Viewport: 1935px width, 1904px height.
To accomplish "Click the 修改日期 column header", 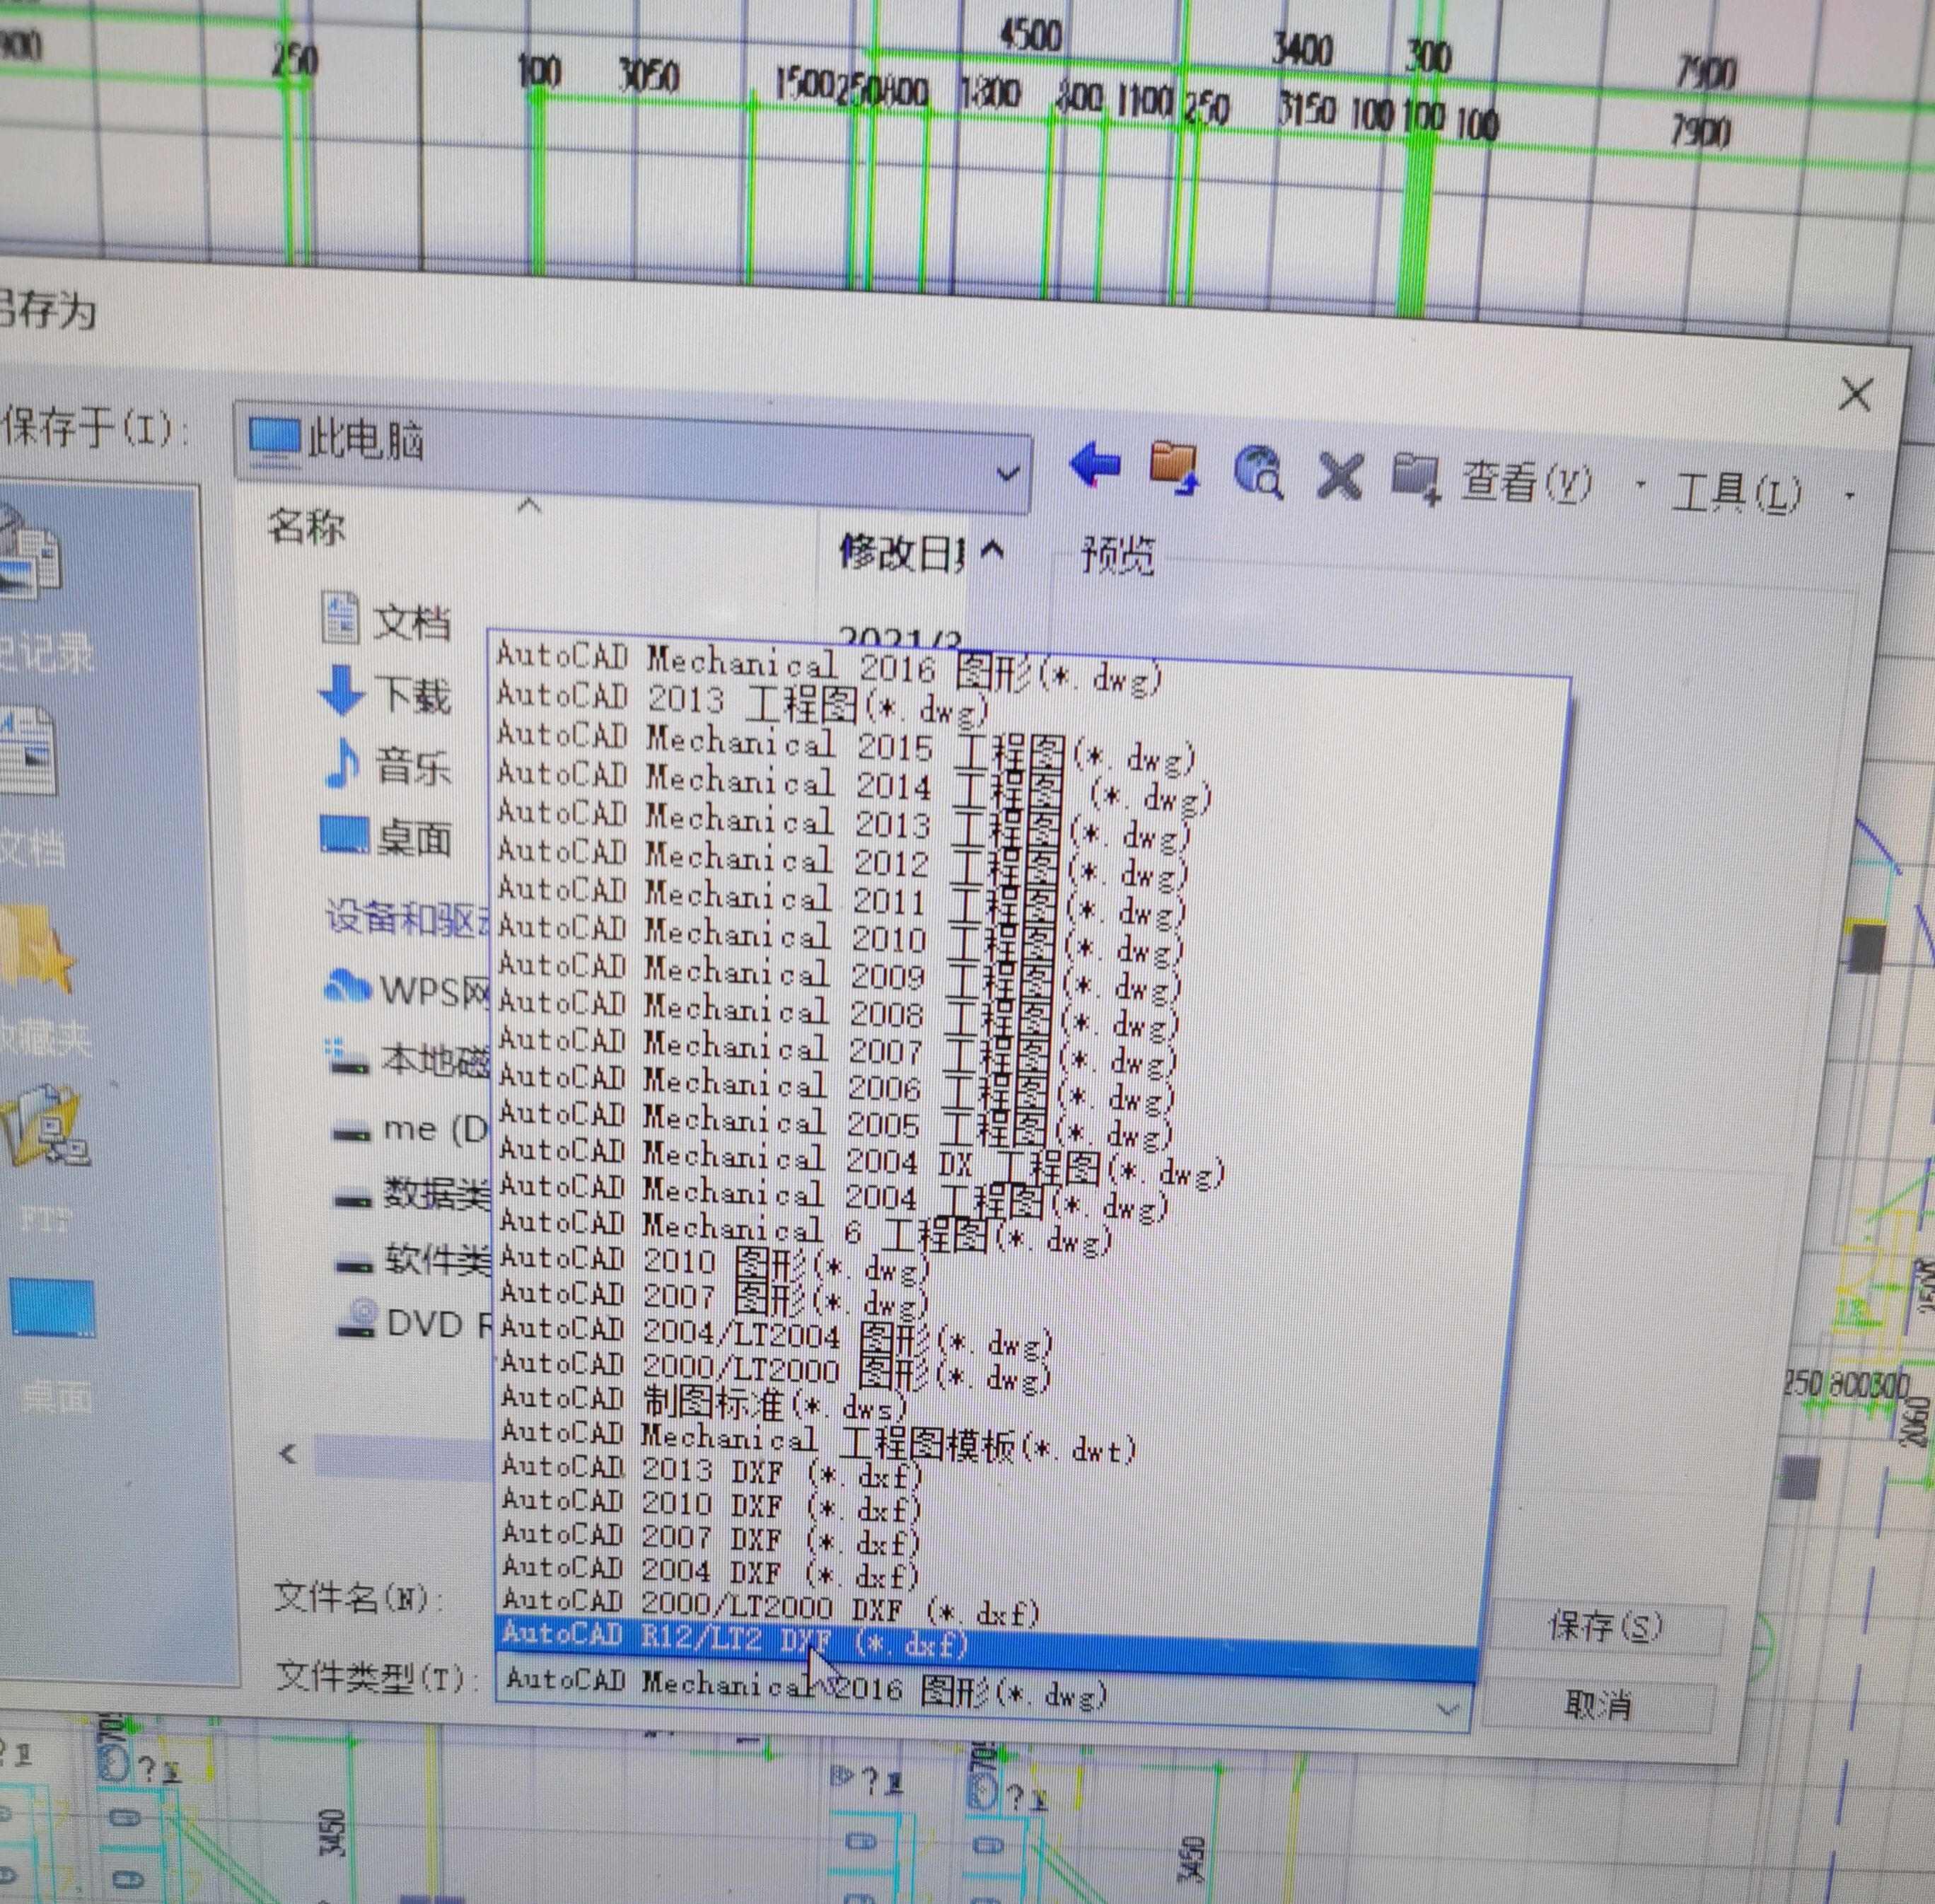I will (902, 552).
